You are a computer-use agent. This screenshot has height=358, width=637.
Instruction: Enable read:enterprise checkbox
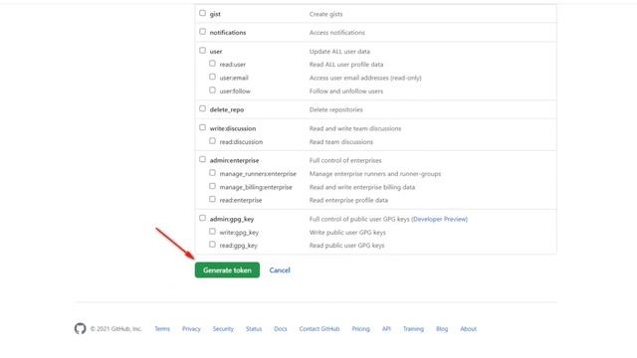(x=212, y=199)
